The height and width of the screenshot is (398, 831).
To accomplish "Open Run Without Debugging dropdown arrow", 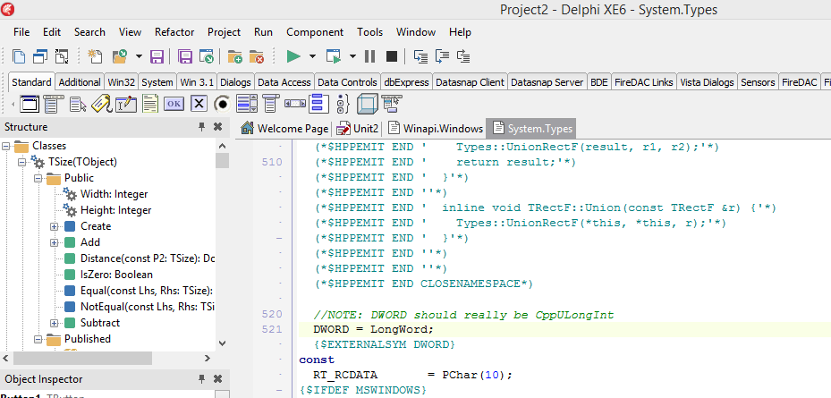I will 352,56.
